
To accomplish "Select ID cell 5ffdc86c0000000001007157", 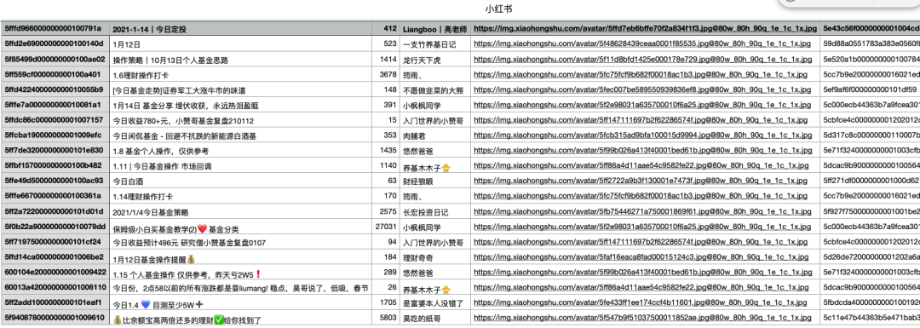I will [55, 120].
